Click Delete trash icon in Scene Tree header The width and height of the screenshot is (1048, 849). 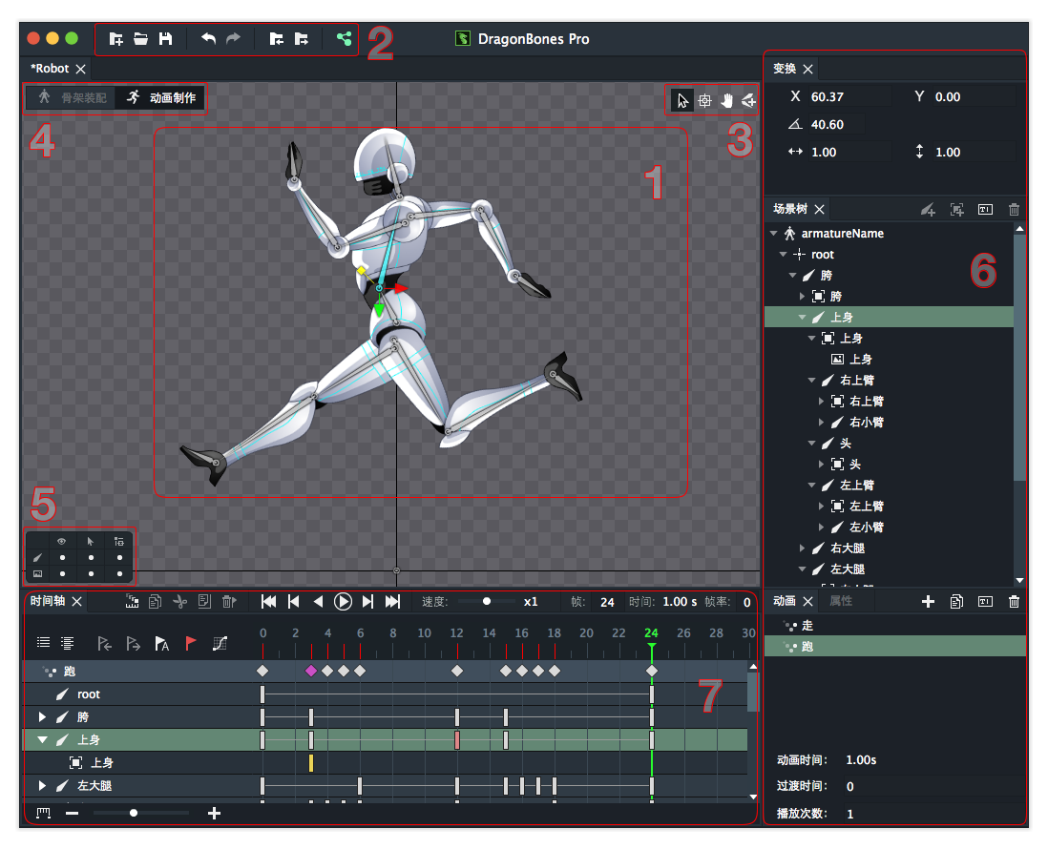click(1014, 210)
